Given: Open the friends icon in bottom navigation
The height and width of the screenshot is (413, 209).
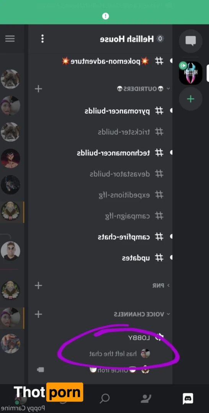Looking at the screenshot, I should tap(146, 398).
